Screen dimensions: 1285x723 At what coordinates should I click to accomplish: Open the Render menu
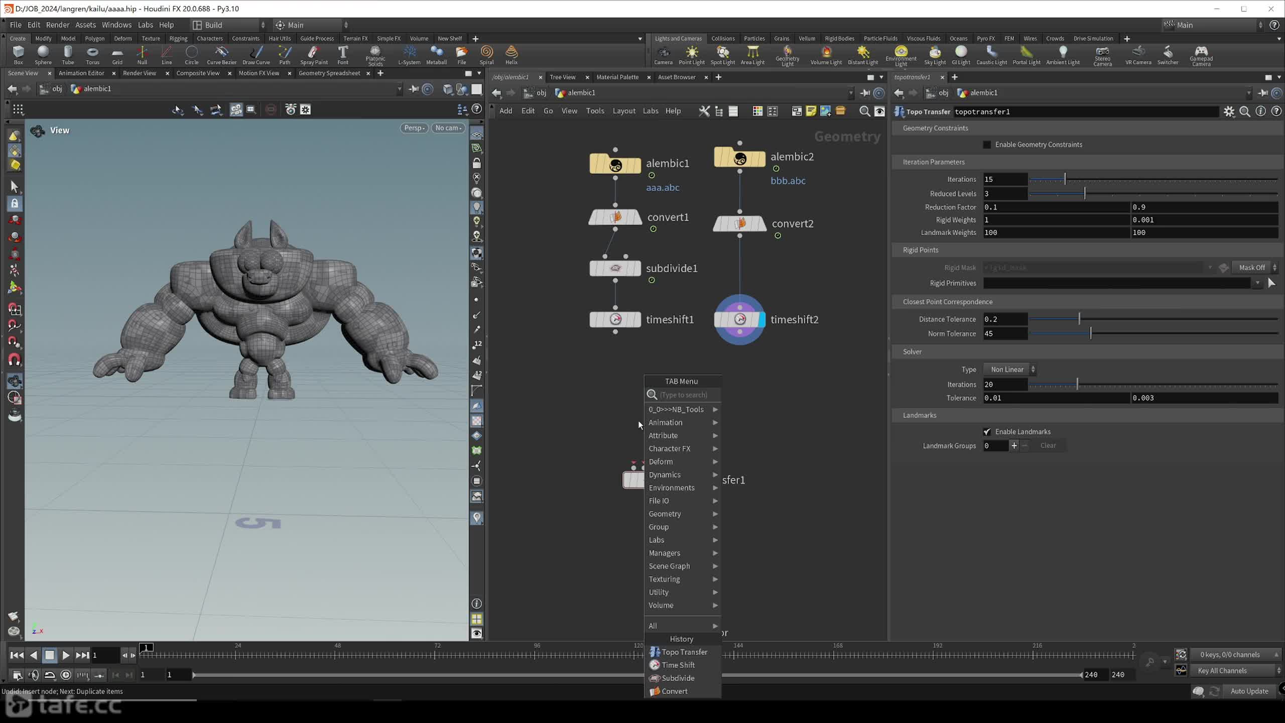(x=58, y=25)
